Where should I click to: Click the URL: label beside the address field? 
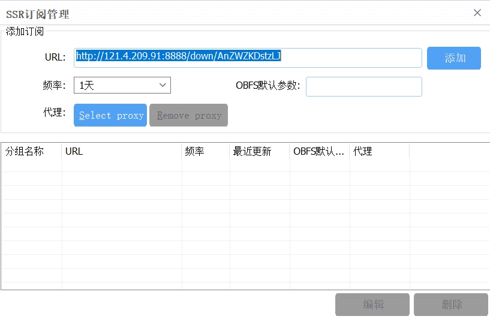tap(55, 58)
